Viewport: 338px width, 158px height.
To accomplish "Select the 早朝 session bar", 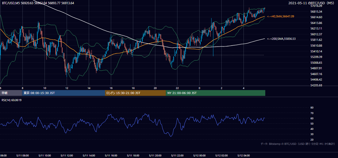I will pyautogui.click(x=11, y=93).
